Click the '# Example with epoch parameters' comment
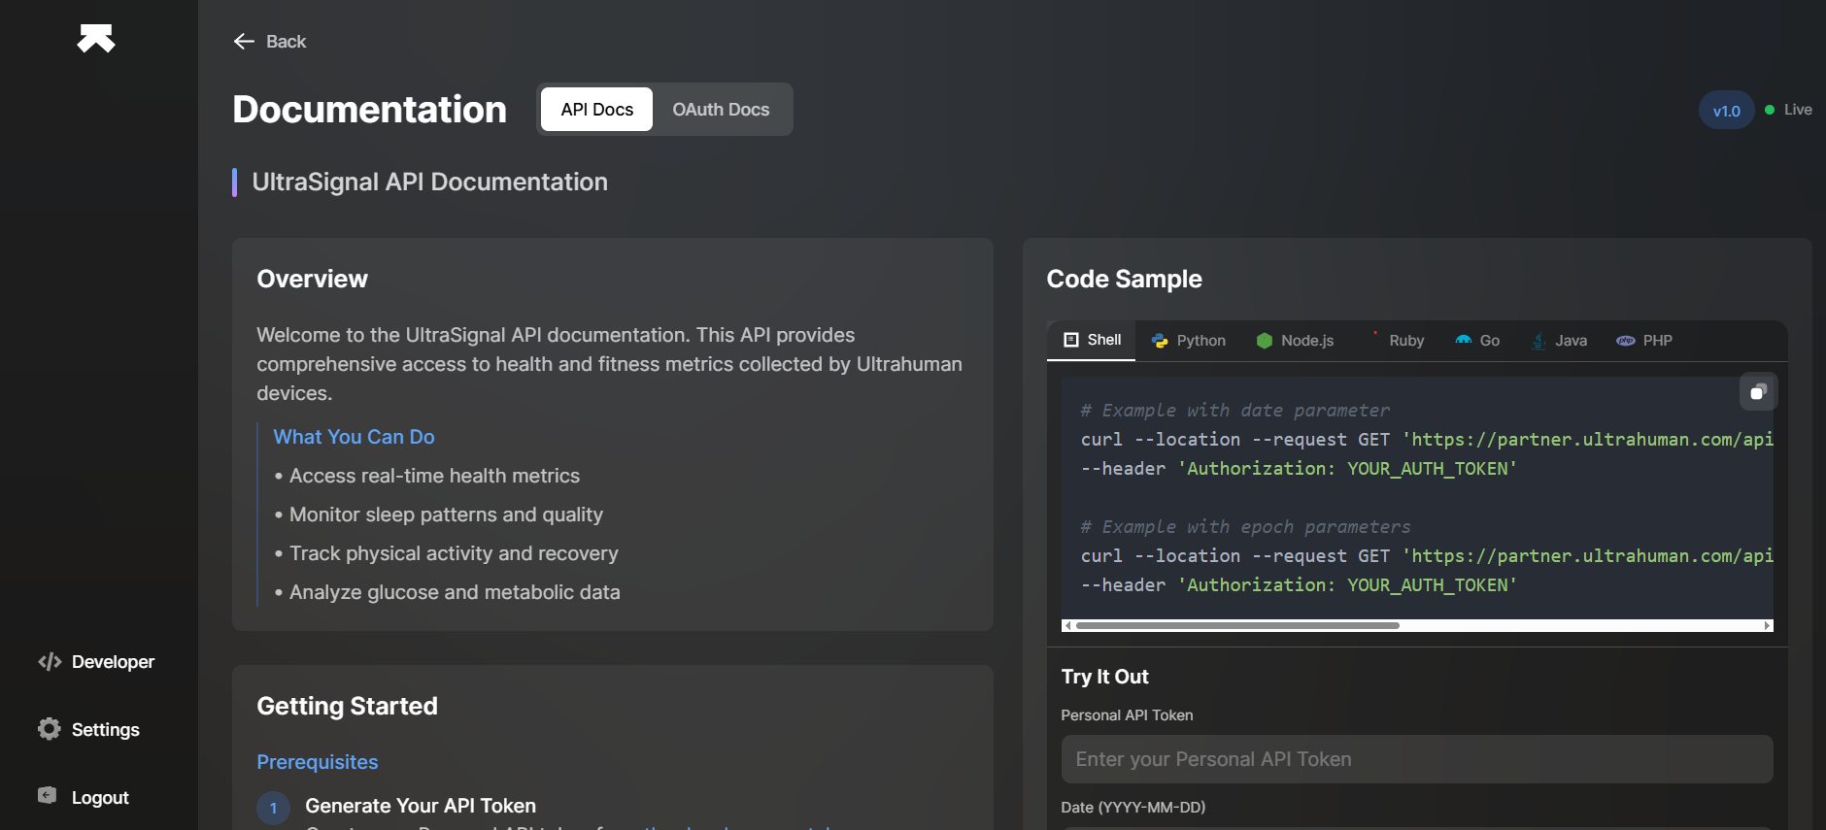Screen dimensions: 1826x830 (x=1245, y=527)
